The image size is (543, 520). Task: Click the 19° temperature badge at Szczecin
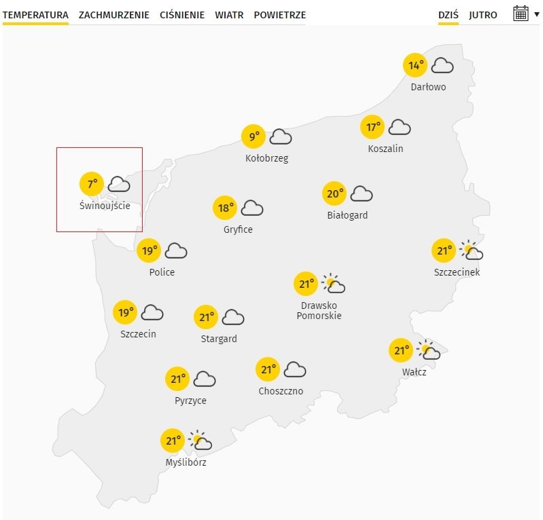[125, 312]
